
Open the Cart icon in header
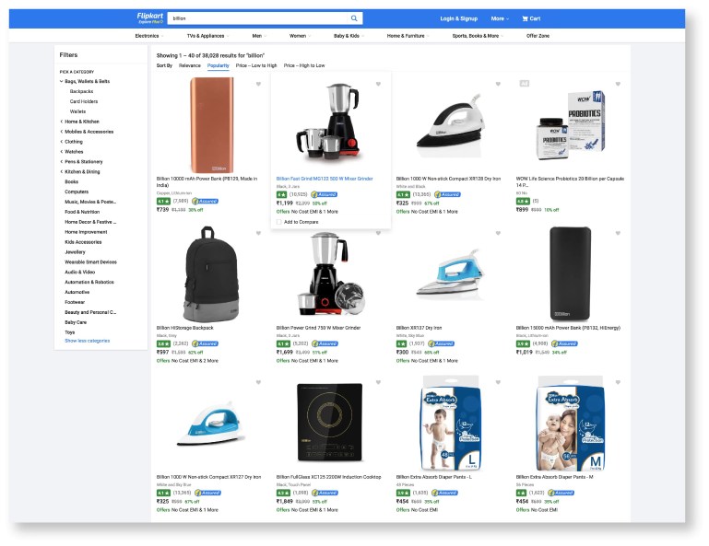pyautogui.click(x=531, y=18)
